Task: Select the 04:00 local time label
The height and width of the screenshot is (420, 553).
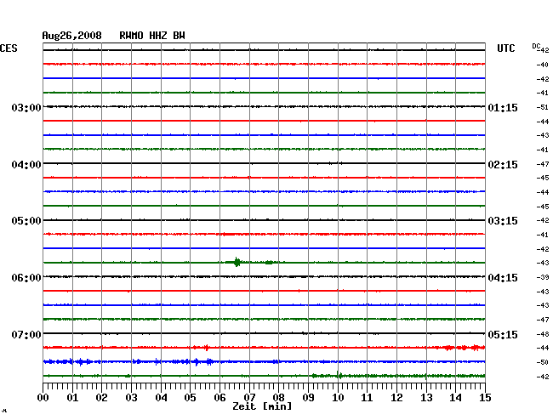Action: [x=26, y=165]
